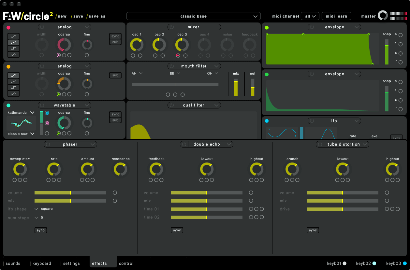Viewport: 410px width, 270px height.
Task: Adjust the phaser volume slider
Action: 70,193
